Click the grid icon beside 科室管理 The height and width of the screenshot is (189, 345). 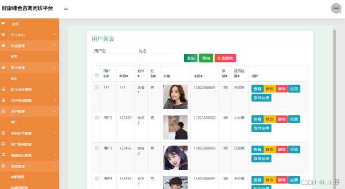pyautogui.click(x=3, y=45)
